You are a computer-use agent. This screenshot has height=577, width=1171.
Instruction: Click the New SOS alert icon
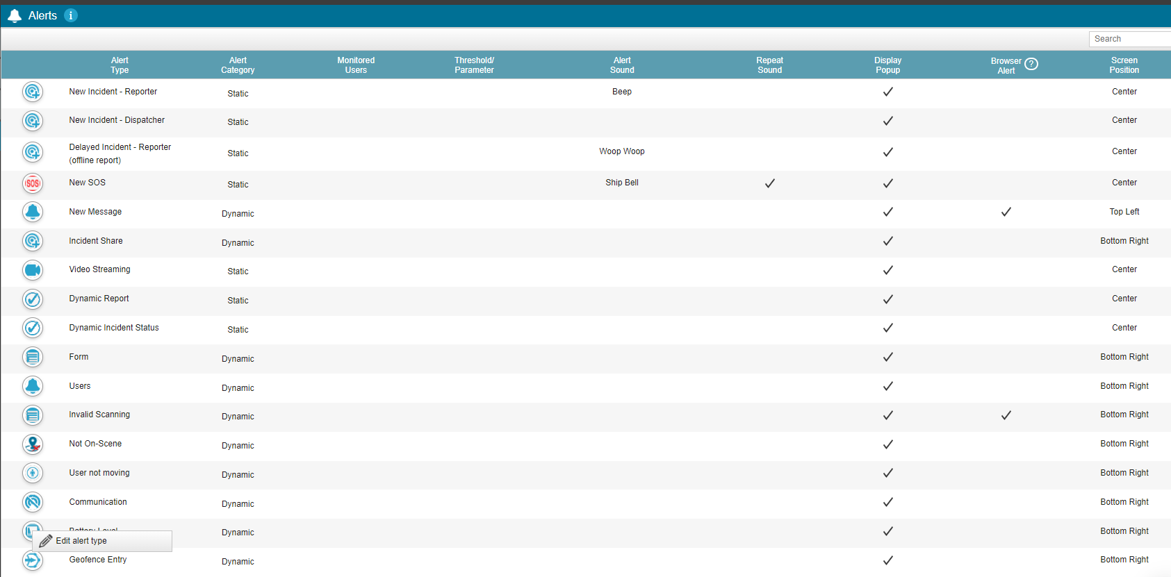point(33,183)
